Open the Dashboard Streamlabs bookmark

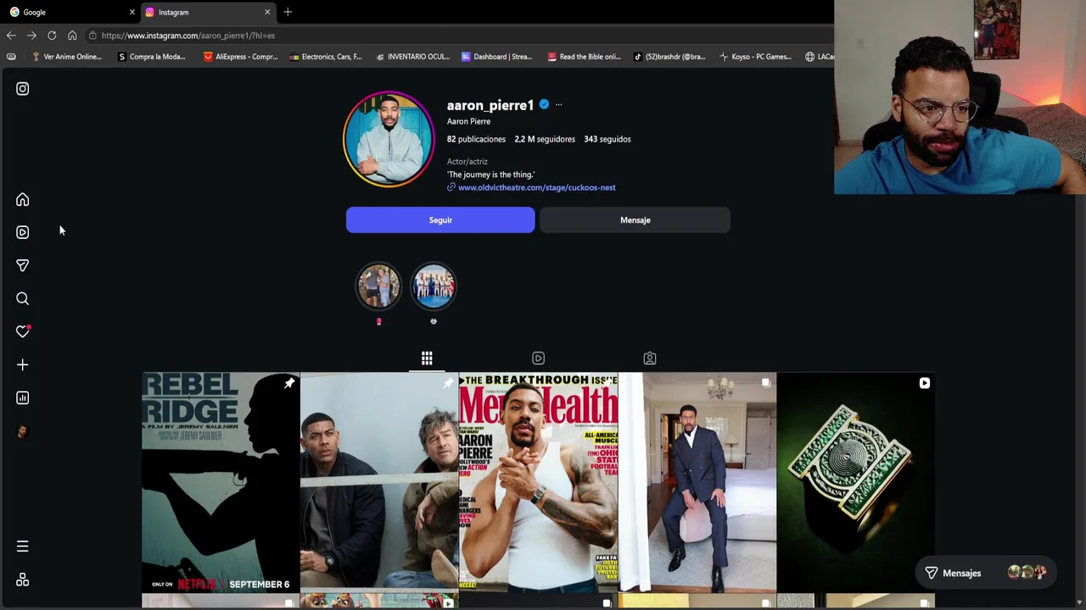(496, 57)
